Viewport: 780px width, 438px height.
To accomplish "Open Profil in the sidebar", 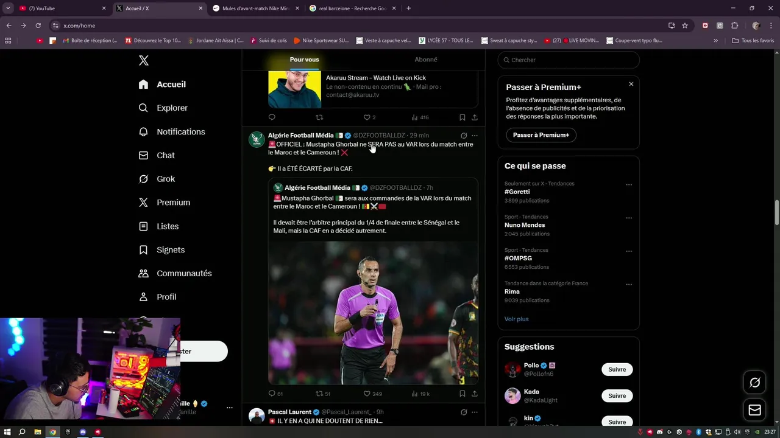I will 157,297.
